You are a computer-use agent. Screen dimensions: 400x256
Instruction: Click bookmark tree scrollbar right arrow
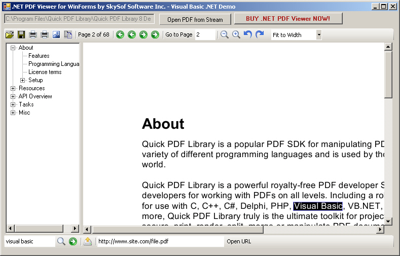[75, 228]
